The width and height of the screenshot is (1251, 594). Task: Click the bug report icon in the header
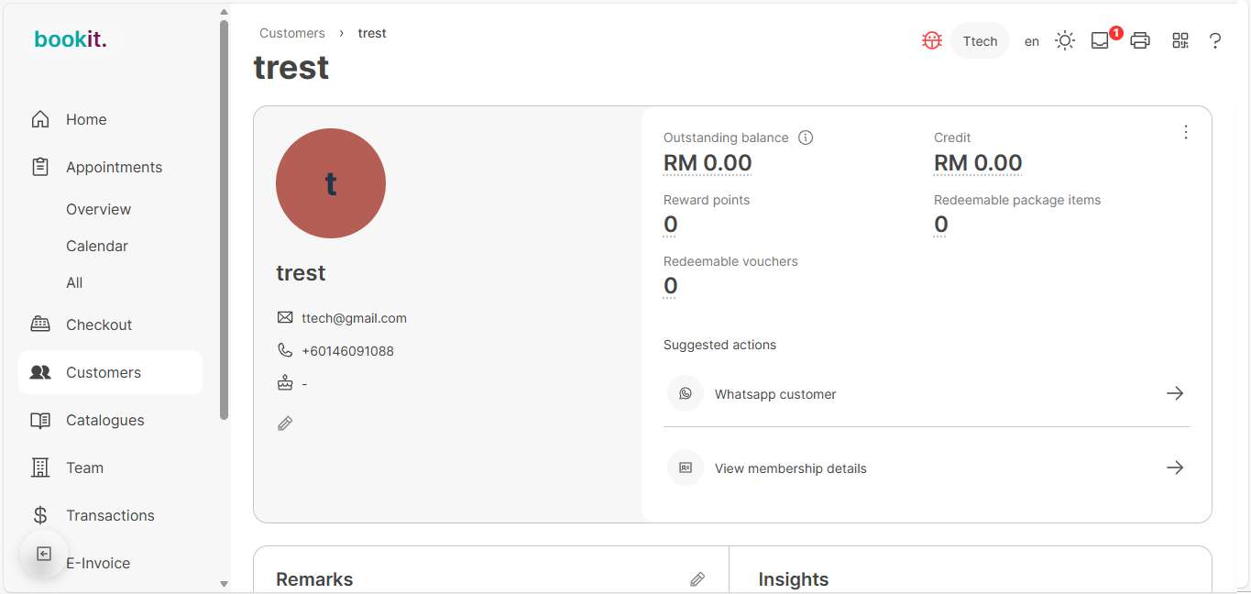pyautogui.click(x=931, y=40)
